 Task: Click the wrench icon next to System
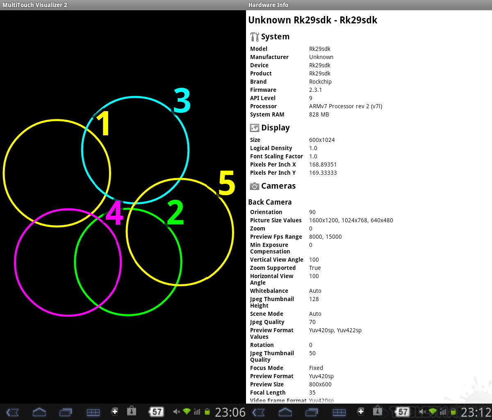pos(254,37)
